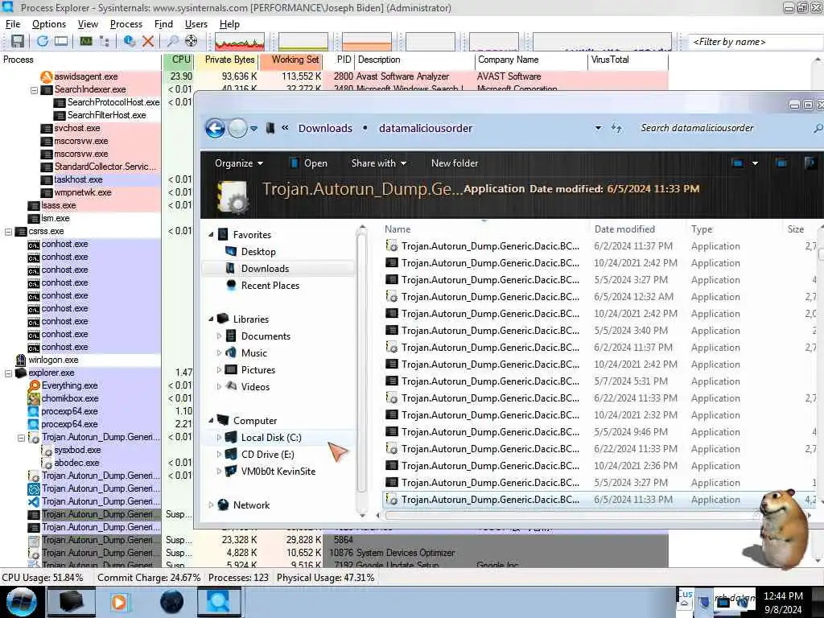Open the process Properties toolbar icon
The image size is (824, 618).
(130, 41)
